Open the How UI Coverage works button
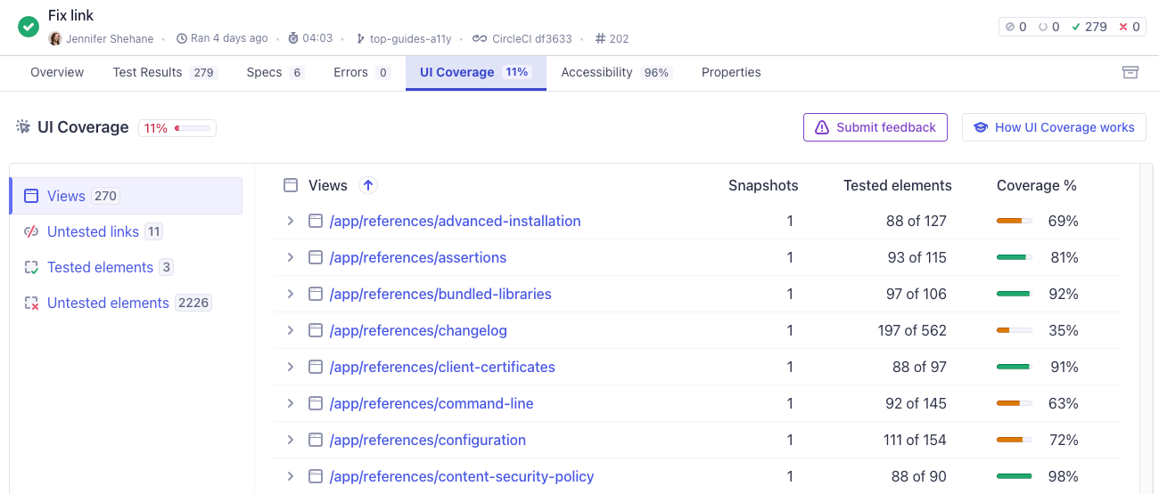 [x=1054, y=127]
